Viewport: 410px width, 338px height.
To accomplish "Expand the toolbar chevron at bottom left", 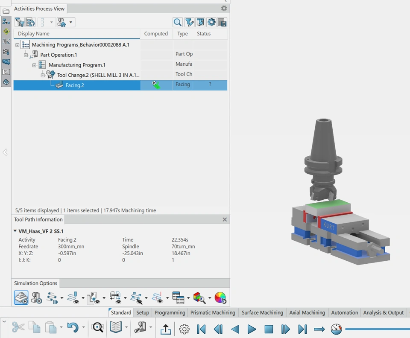I will coord(4,321).
